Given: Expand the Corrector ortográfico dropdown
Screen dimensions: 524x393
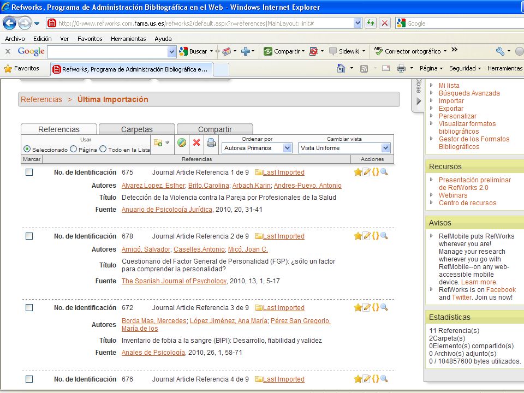Looking at the screenshot, I should tap(445, 51).
